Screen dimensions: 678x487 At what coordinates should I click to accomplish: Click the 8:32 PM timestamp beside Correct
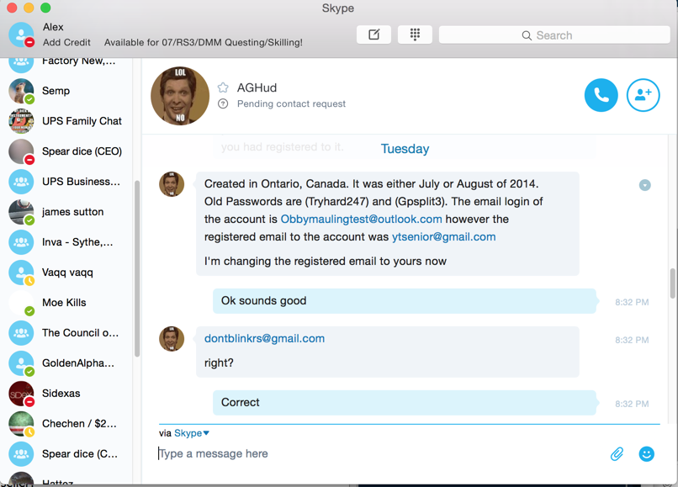point(632,404)
